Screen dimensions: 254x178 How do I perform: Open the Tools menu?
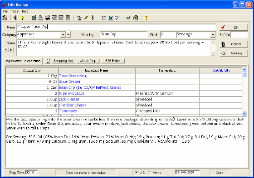(x=15, y=11)
